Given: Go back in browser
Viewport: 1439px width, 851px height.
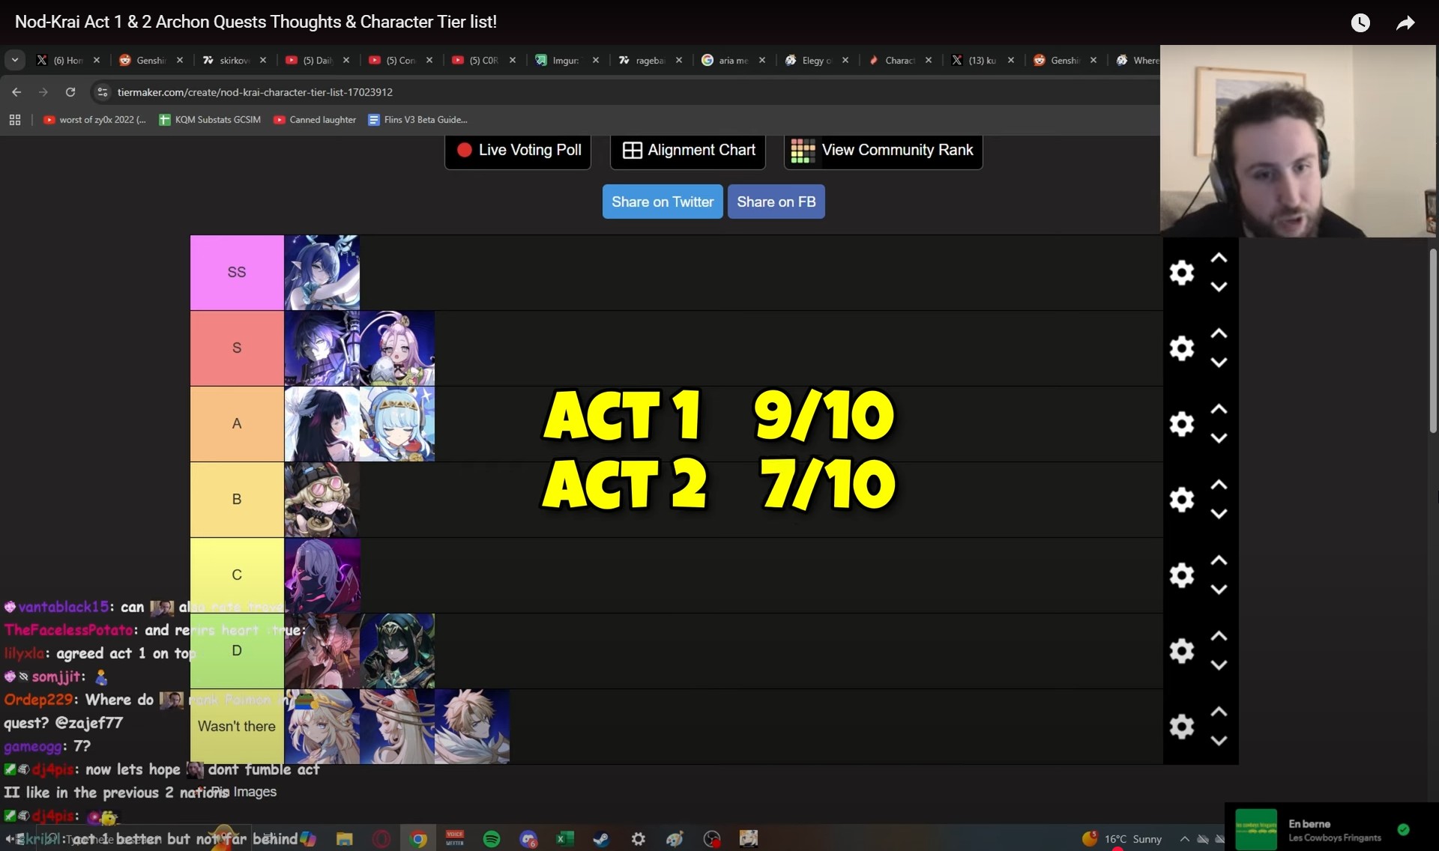Looking at the screenshot, I should 16,92.
